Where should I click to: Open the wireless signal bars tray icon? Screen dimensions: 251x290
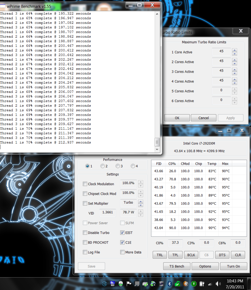pos(210,284)
